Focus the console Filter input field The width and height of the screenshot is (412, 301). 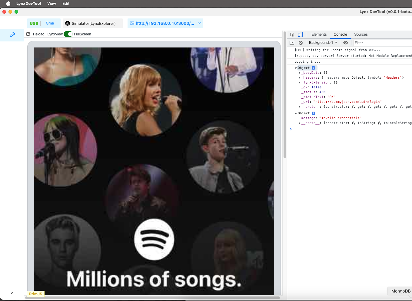[382, 43]
